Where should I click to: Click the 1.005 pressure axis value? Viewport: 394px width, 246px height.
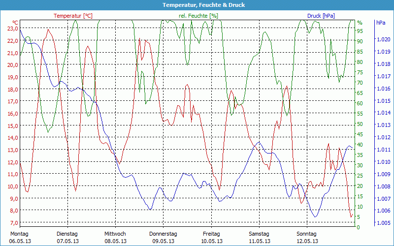pos(384,223)
